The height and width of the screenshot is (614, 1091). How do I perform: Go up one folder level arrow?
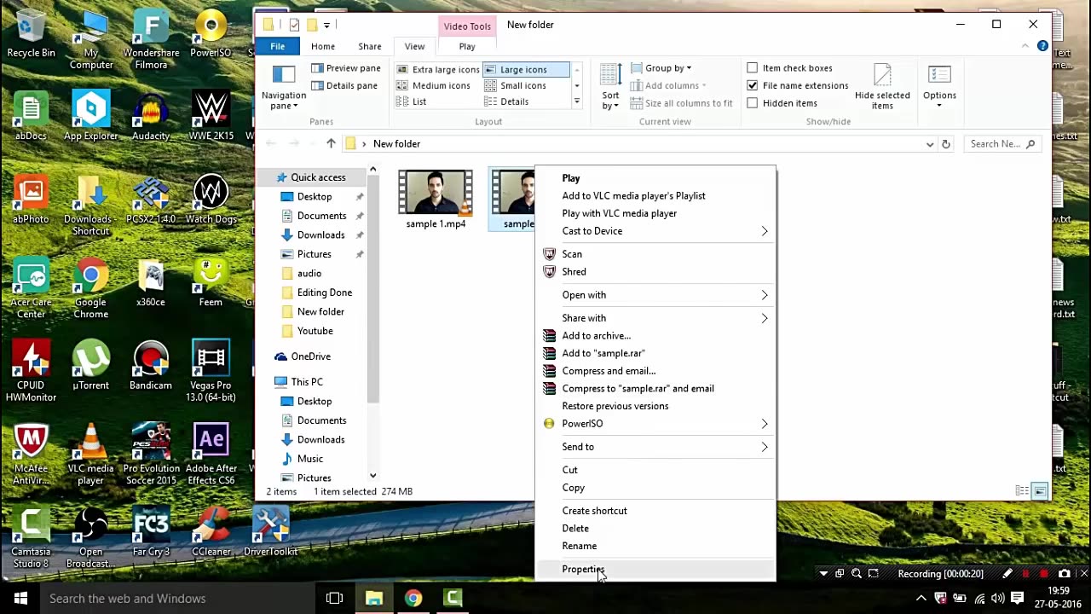click(x=331, y=144)
